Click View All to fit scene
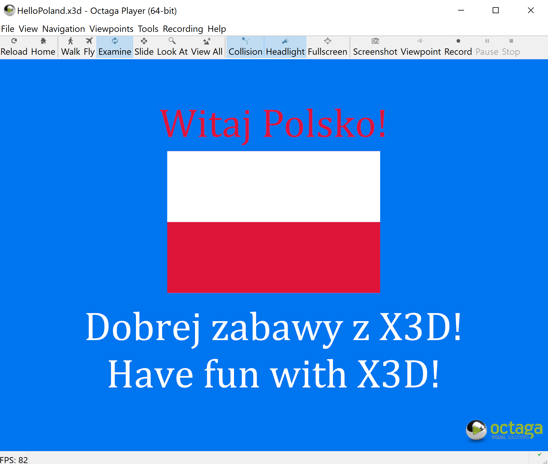Image resolution: width=548 pixels, height=464 pixels. (207, 47)
